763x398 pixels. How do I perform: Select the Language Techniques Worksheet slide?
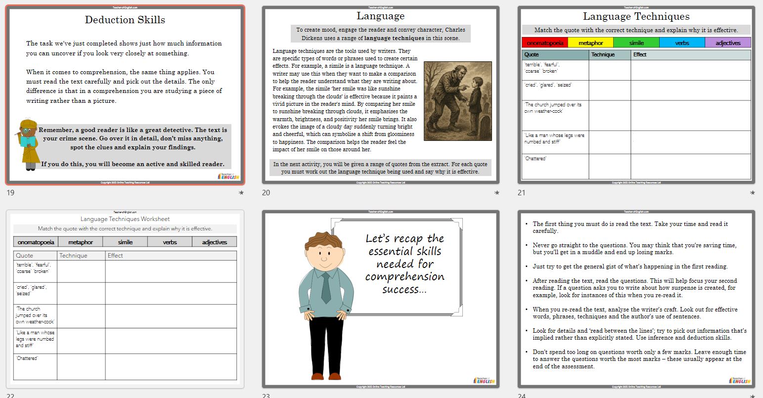(x=125, y=299)
